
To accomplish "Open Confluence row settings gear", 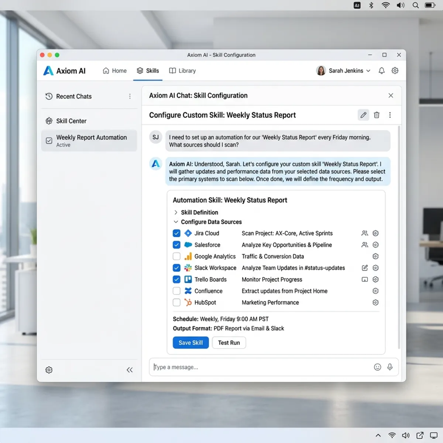I will tap(375, 291).
